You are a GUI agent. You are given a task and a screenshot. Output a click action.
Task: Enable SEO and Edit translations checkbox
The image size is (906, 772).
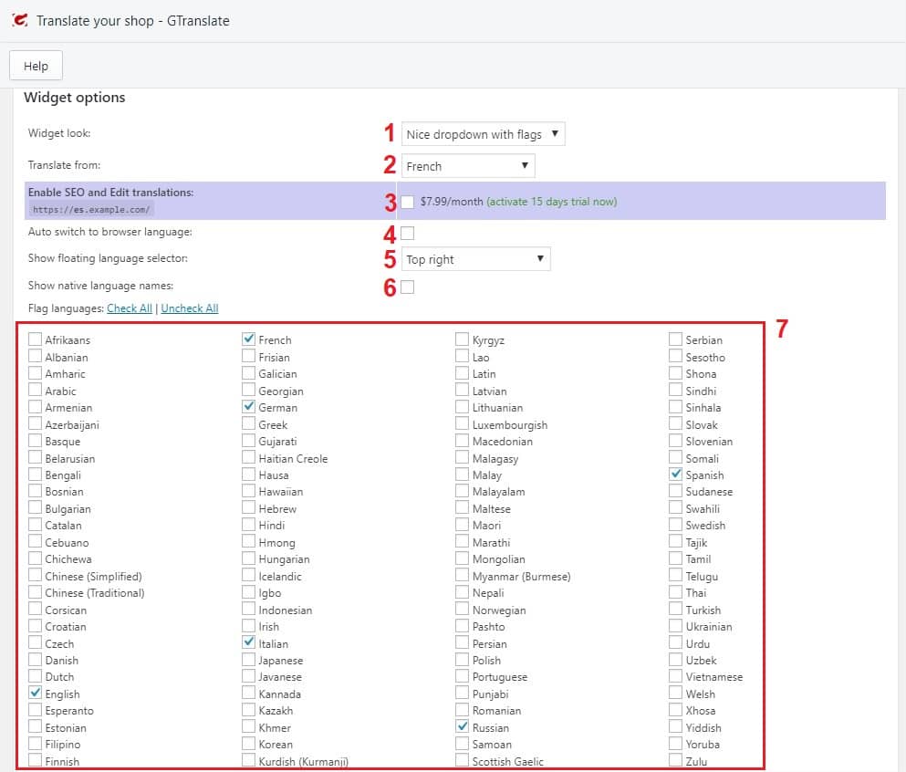click(x=407, y=201)
